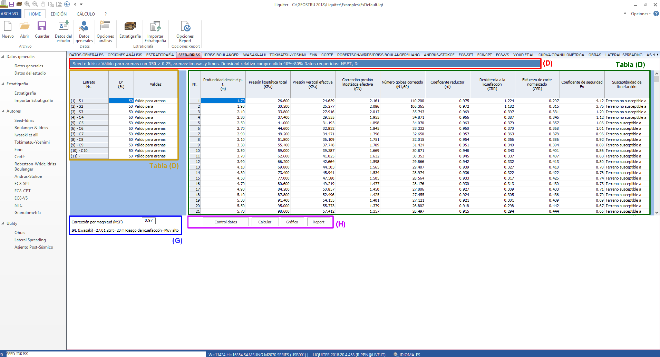Click the zoom 100% page icon
The width and height of the screenshot is (660, 357).
pyautogui.click(x=51, y=4)
